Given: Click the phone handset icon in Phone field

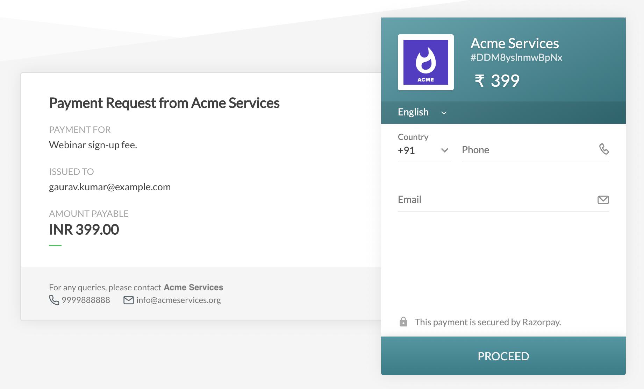Looking at the screenshot, I should pos(604,149).
